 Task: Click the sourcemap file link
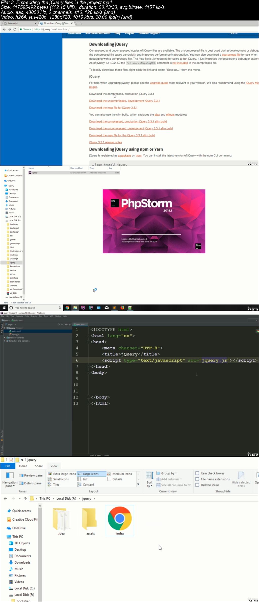tap(231, 55)
